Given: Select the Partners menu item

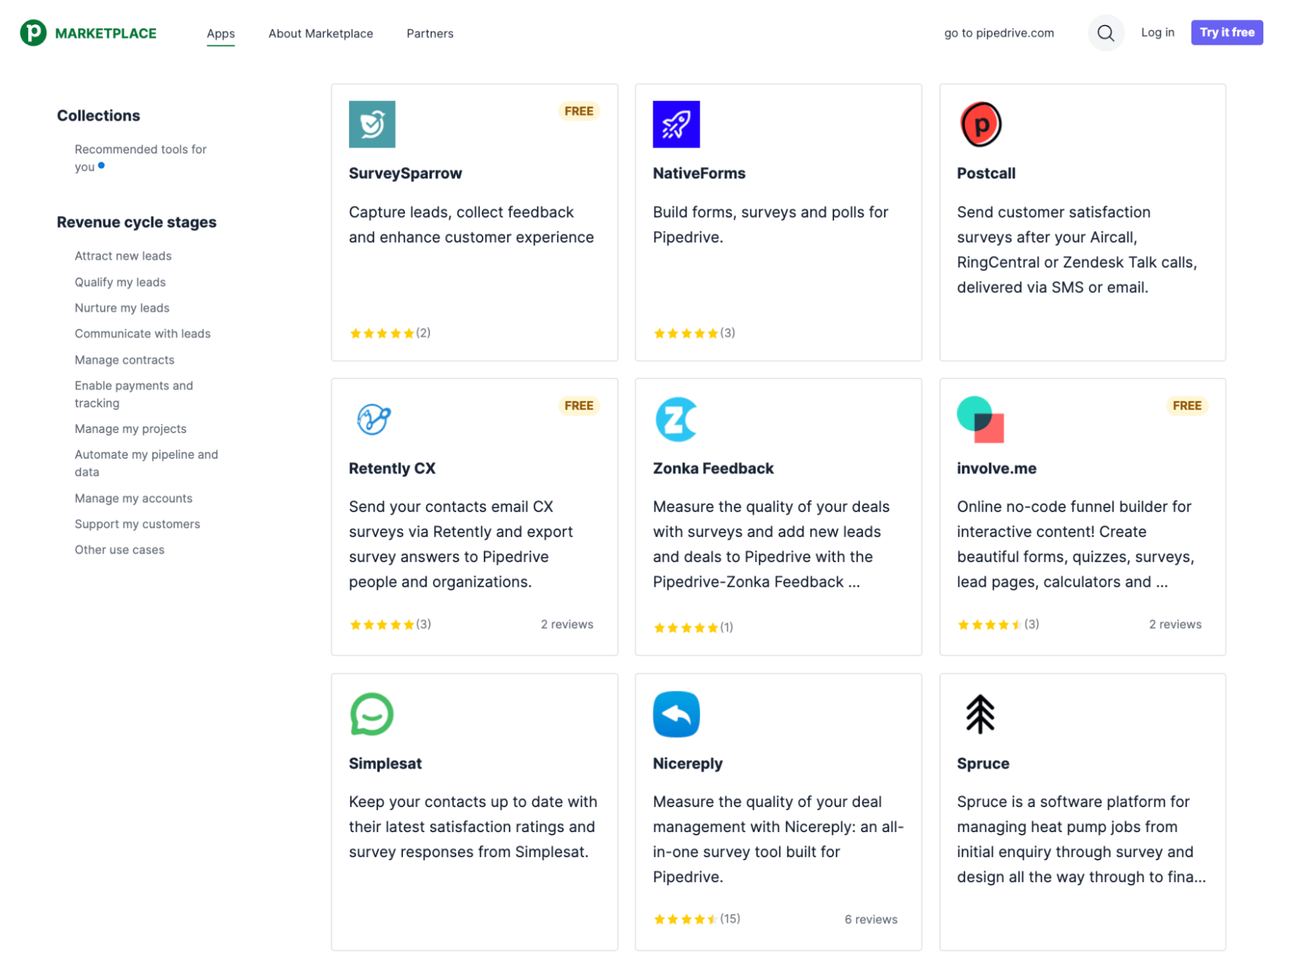Looking at the screenshot, I should [429, 34].
